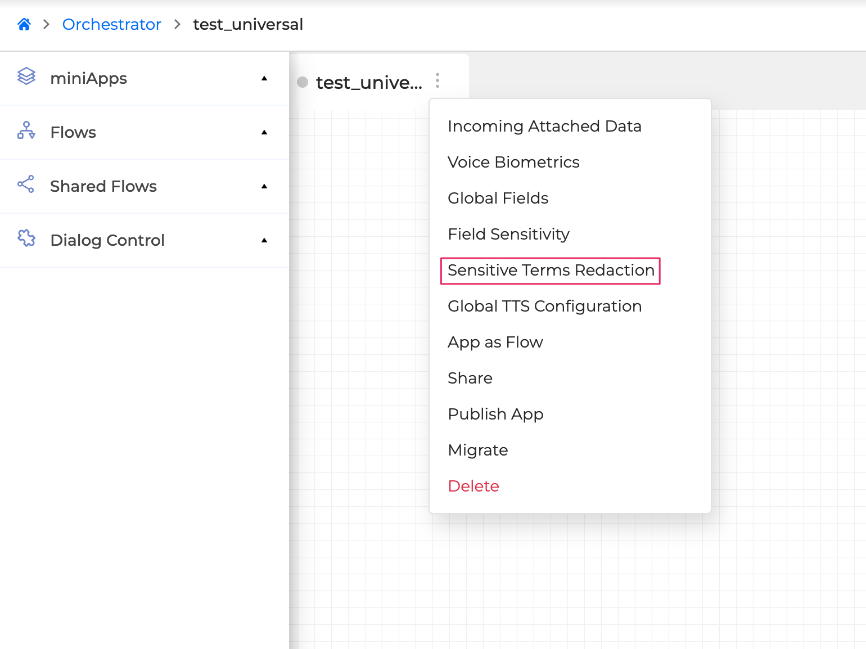Select the Shared Flows share icon
The image size is (866, 649).
[x=26, y=186]
